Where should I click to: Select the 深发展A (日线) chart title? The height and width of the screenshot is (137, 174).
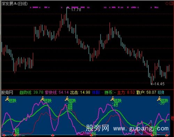pos(15,4)
